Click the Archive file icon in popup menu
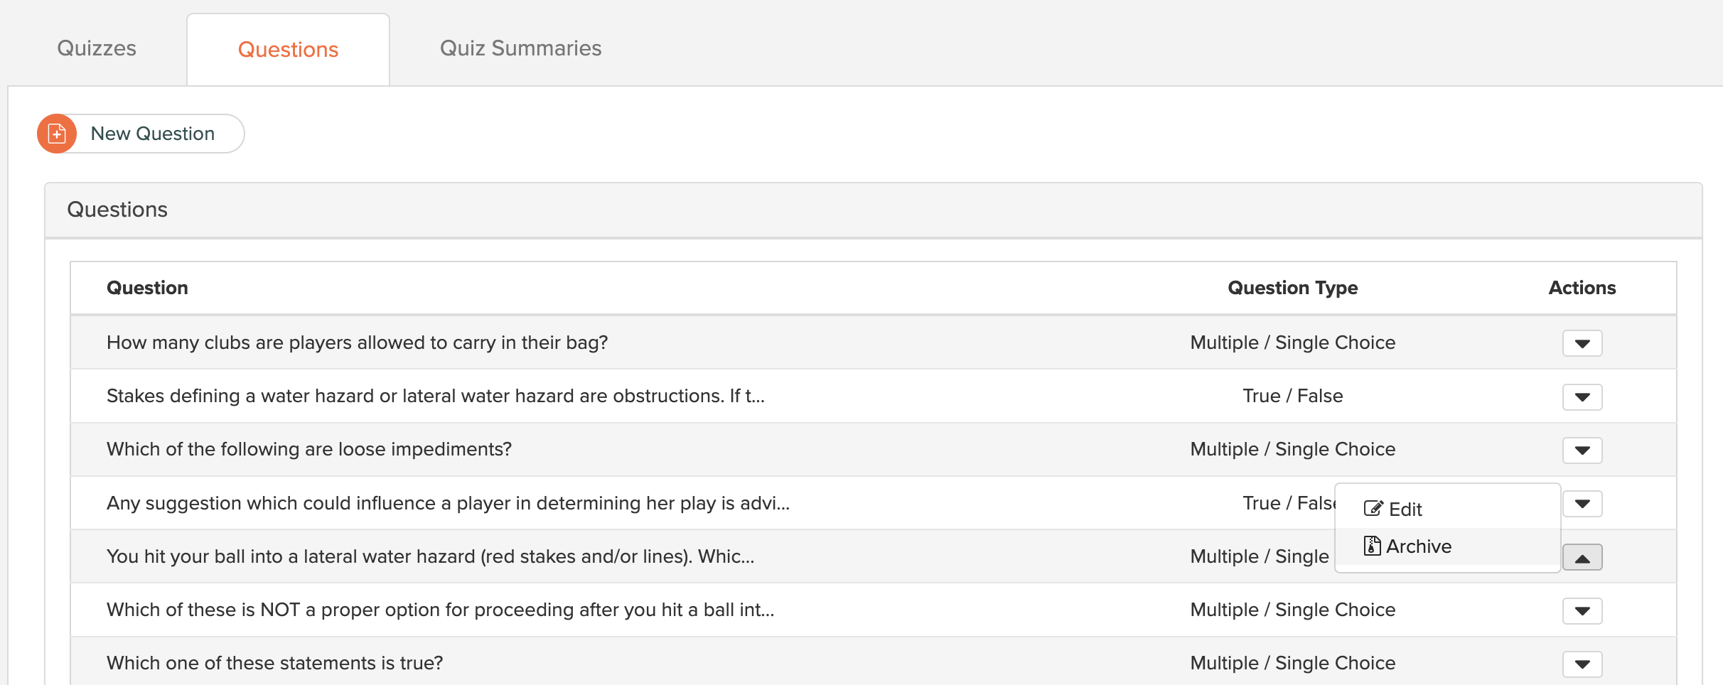 [1372, 546]
